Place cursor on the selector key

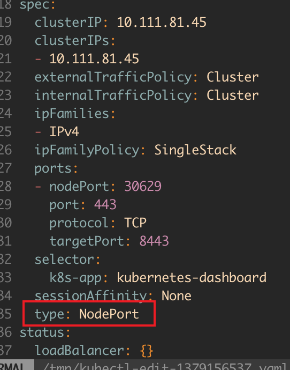[65, 260]
